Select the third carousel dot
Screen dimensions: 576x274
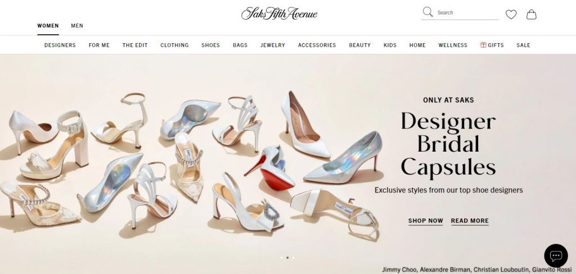[x=293, y=258]
